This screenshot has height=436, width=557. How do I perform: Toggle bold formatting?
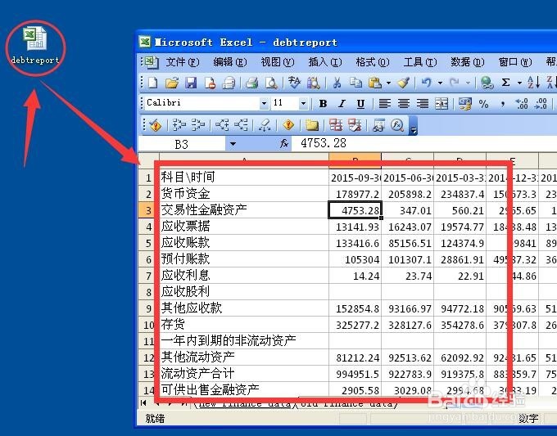[x=323, y=104]
